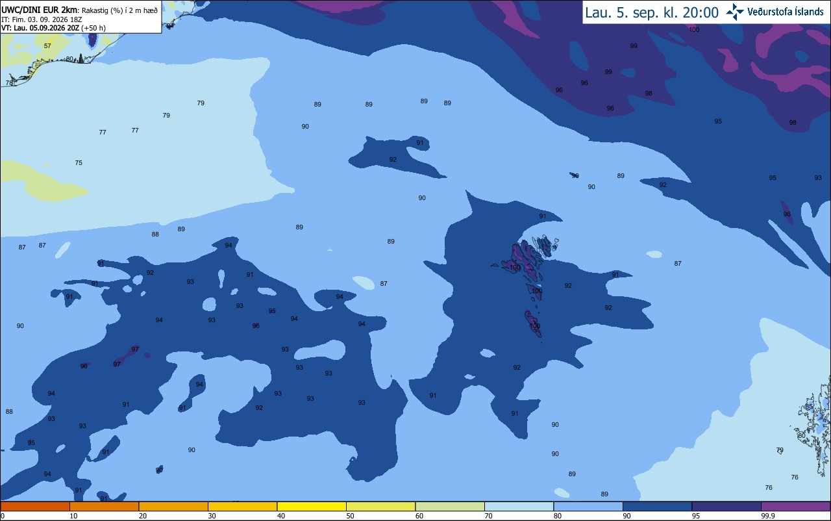Click the UWC/DINI EUR 2km title
This screenshot has height=521, width=831.
40,9
